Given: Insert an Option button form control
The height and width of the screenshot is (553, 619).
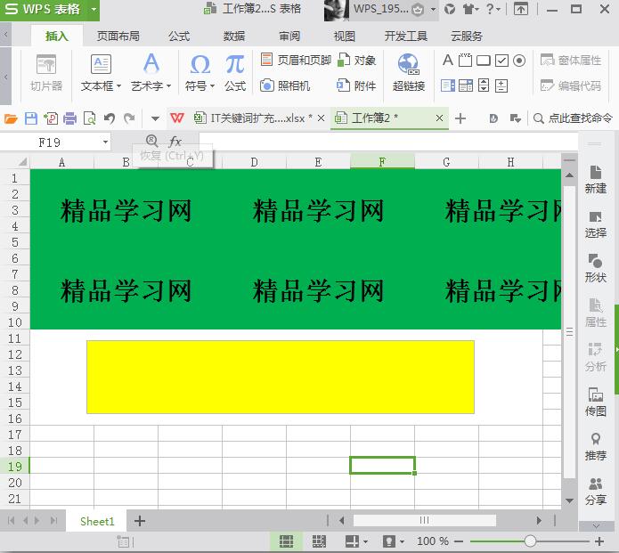Looking at the screenshot, I should (x=519, y=61).
